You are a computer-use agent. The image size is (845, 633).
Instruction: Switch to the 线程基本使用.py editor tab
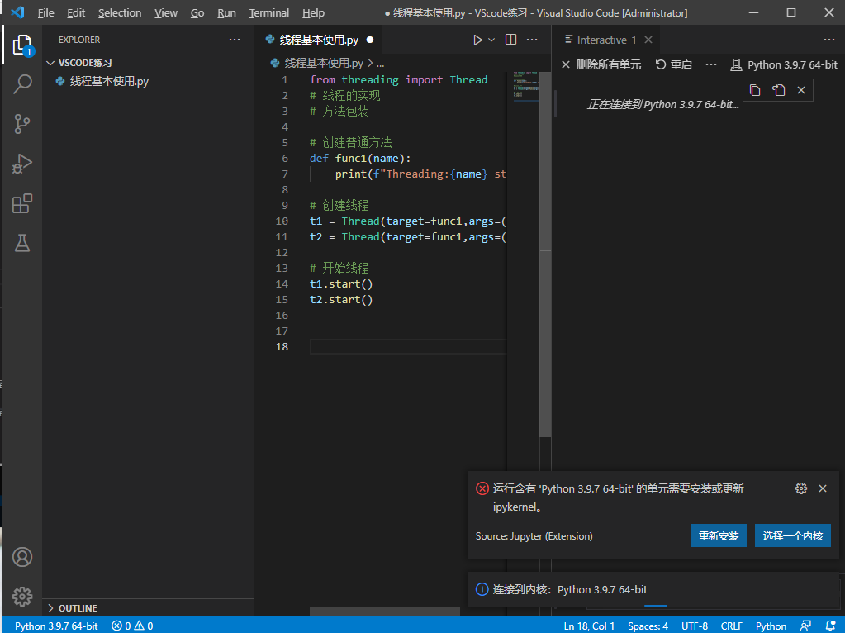click(319, 40)
